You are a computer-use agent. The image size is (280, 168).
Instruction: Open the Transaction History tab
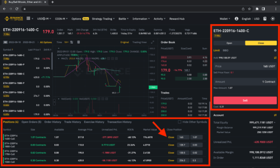[119, 122]
